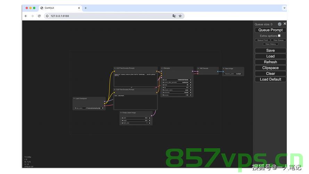Reload the page with browser refresh icon
Image resolution: width=309 pixels, height=174 pixels.
pos(39,16)
